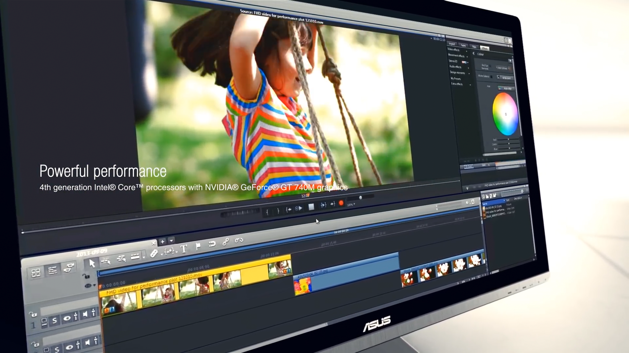Select the single-track mouse mode tool
629x353 pixels.
point(106,261)
